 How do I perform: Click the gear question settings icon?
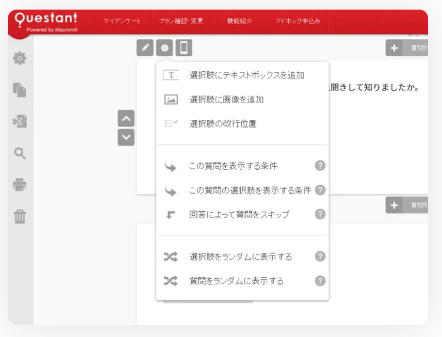click(x=164, y=47)
